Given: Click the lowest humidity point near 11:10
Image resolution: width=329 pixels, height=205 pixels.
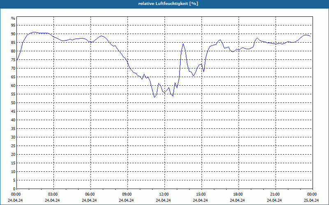Looking at the screenshot, I should coord(155,97).
